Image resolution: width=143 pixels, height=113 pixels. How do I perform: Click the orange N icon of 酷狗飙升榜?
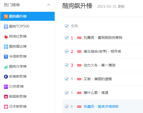point(6,17)
